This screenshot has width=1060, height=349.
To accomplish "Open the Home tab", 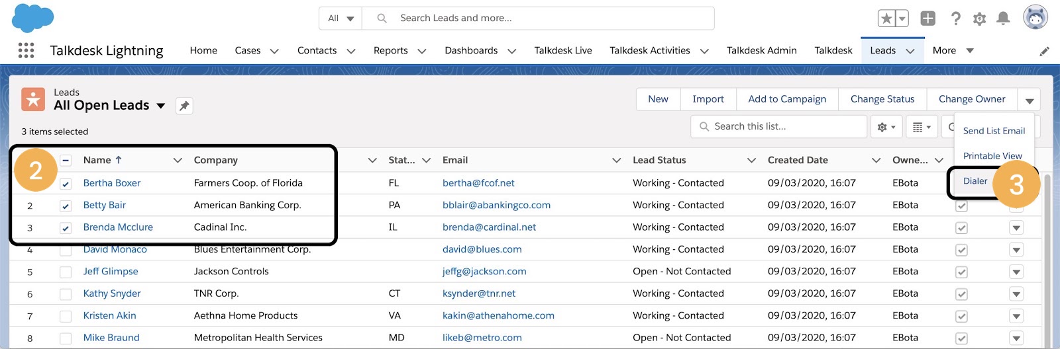I will coord(203,50).
